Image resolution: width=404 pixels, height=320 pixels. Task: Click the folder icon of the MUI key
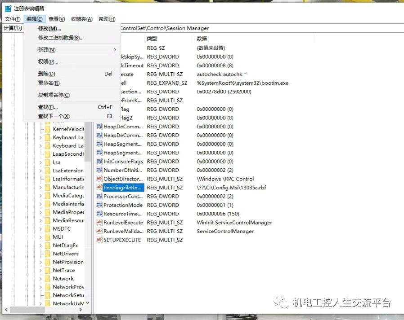pos(48,237)
